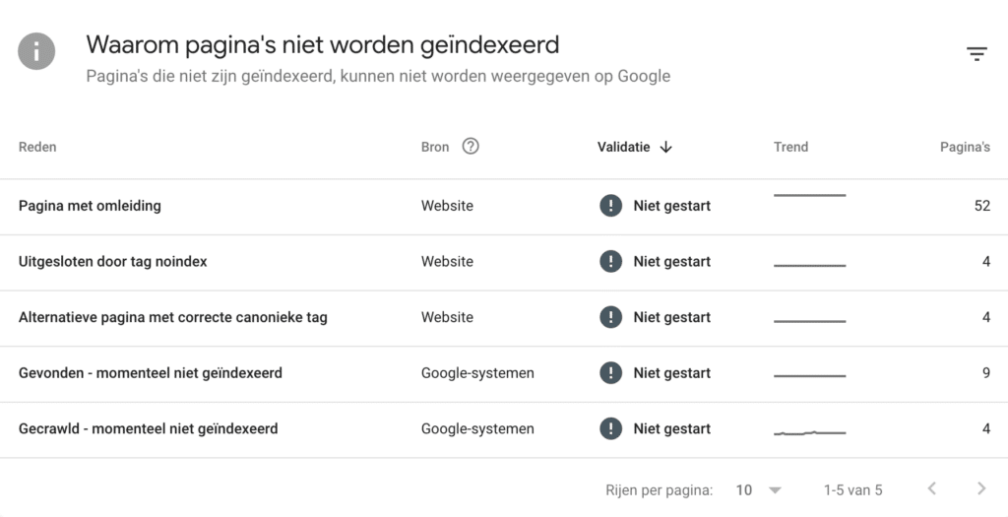Click trend sparkline for Gecrawld row
Viewport: 1008px width, 517px height.
(809, 431)
